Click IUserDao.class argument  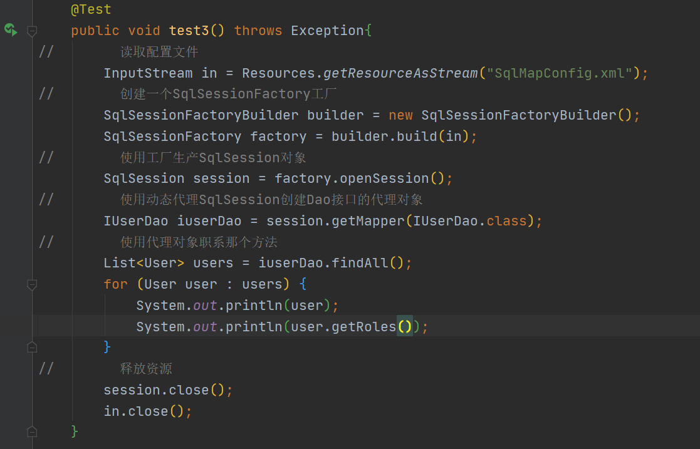470,221
